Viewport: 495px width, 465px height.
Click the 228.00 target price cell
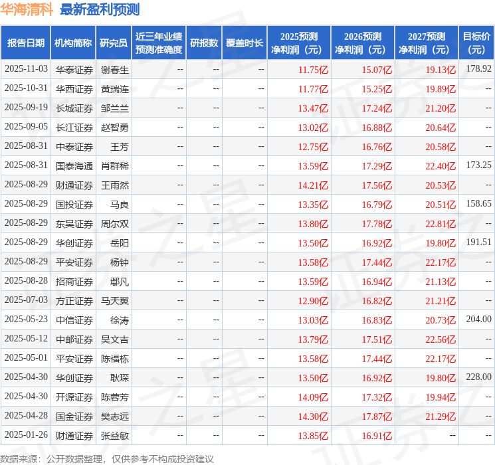click(x=478, y=377)
